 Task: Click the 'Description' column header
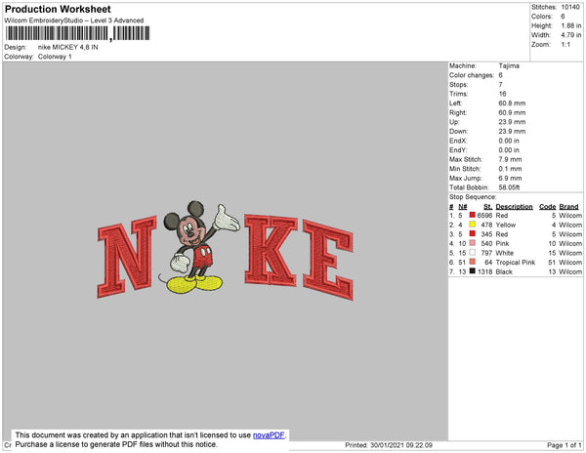pyautogui.click(x=514, y=207)
